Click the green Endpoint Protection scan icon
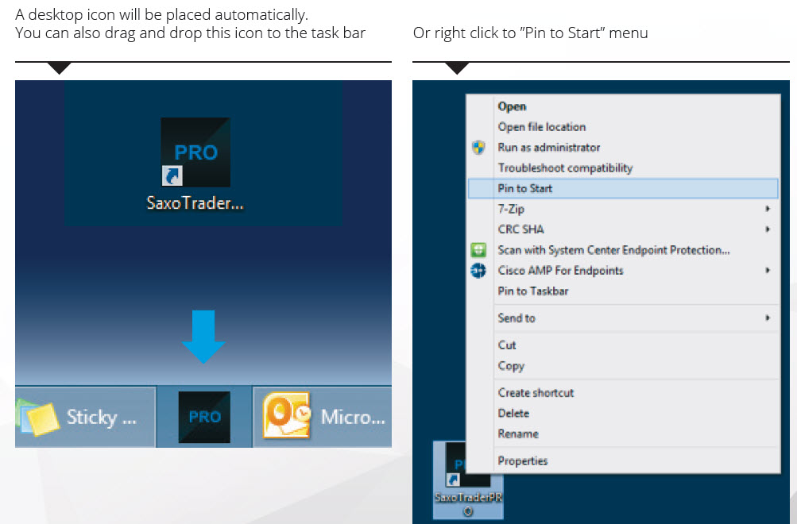Screen dimensions: 797x524 478,250
